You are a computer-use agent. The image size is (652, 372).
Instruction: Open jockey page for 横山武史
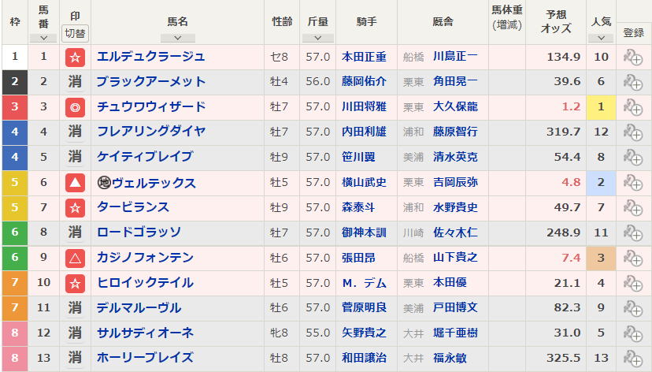click(364, 182)
